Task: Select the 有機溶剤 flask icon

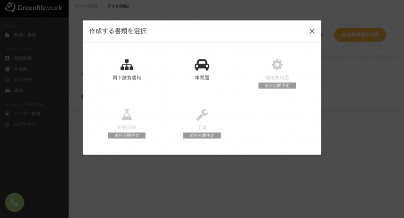Action: [x=127, y=115]
